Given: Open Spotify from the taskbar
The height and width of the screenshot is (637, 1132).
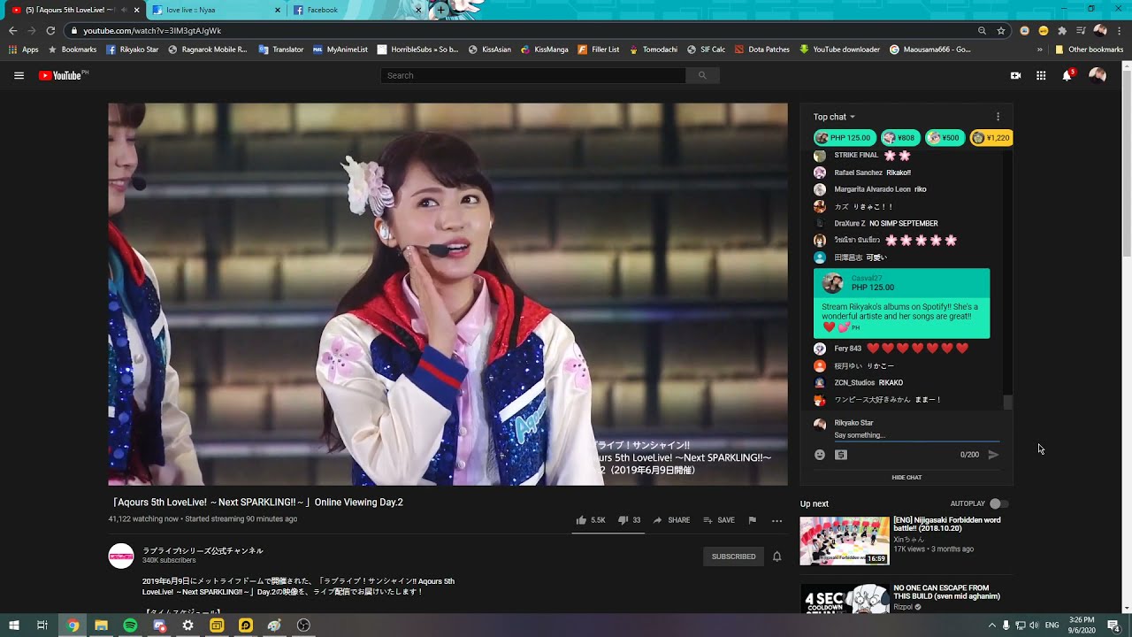Looking at the screenshot, I should [x=130, y=625].
